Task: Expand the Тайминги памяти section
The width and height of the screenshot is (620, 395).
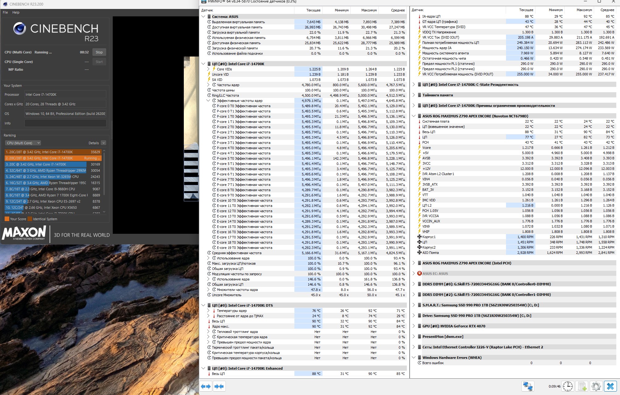Action: [414, 95]
